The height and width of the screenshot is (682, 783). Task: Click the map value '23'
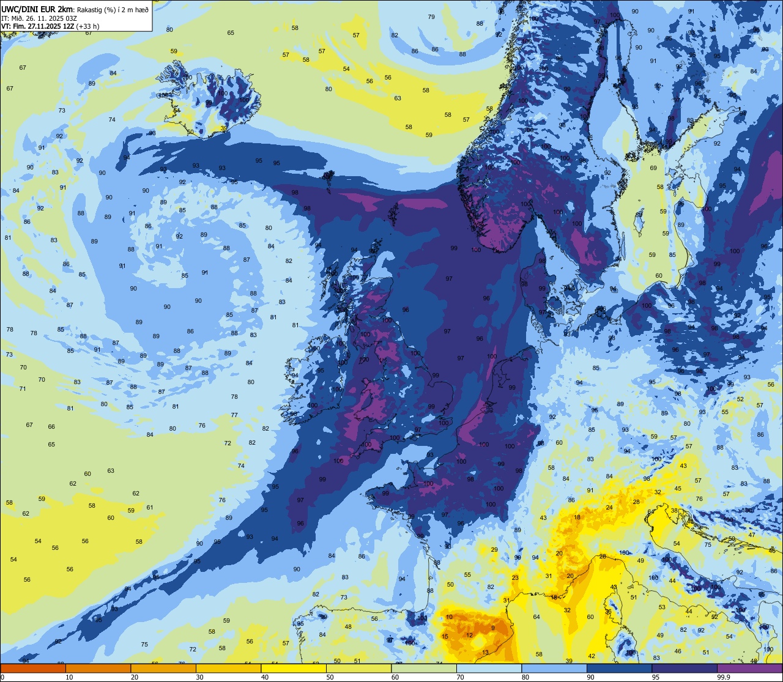pos(515,578)
